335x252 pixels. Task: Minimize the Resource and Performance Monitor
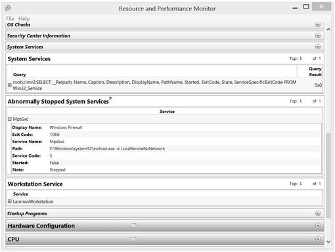(295, 8)
